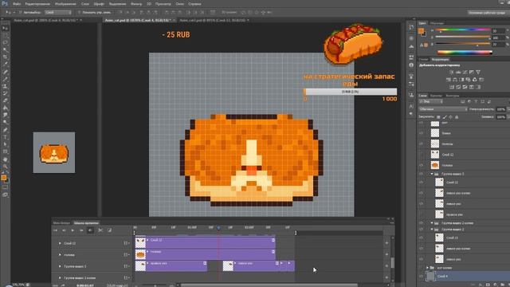This screenshot has width=510, height=287.
Task: Open the Изображение menu
Action: tap(65, 4)
